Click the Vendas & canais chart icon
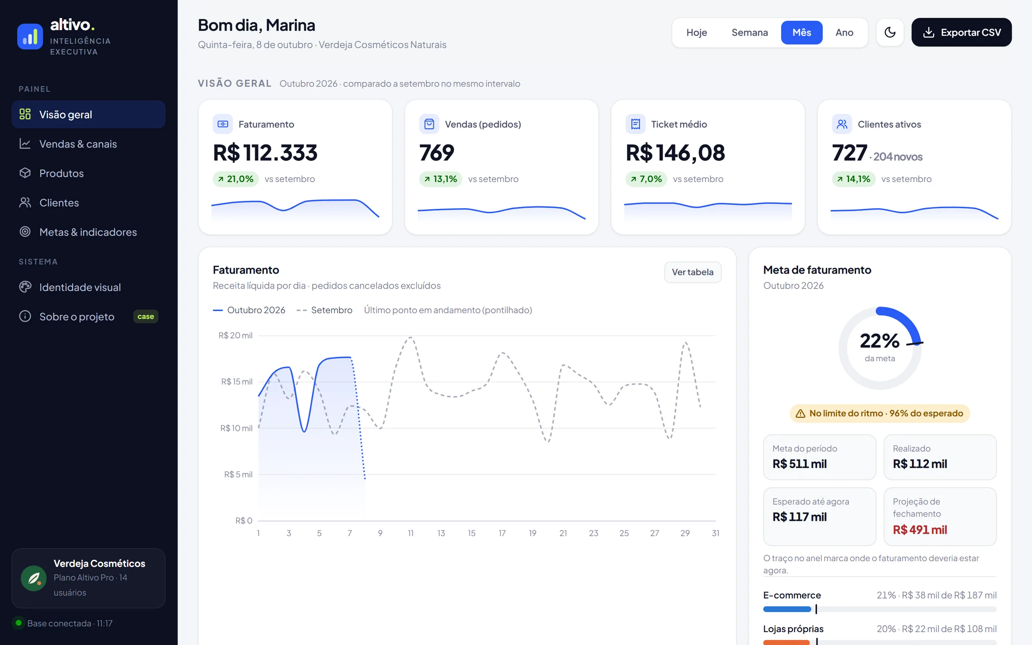Screen dimensions: 1032x645 click(25, 144)
